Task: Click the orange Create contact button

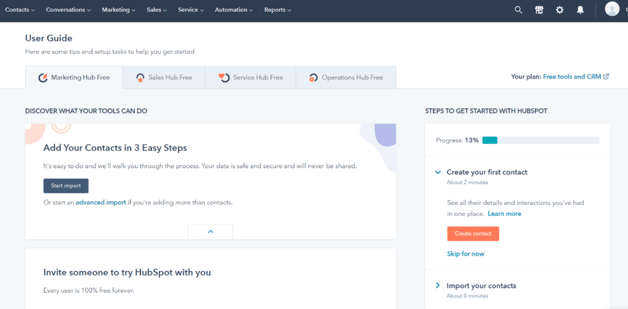Action: (x=473, y=234)
